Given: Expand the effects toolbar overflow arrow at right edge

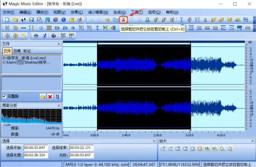Looking at the screenshot, I should (x=255, y=28).
